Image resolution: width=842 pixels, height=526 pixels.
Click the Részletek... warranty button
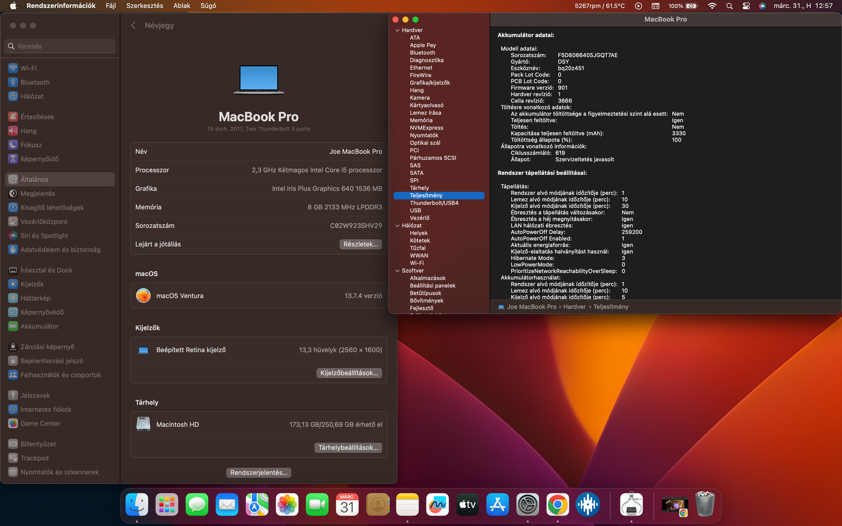tap(361, 244)
